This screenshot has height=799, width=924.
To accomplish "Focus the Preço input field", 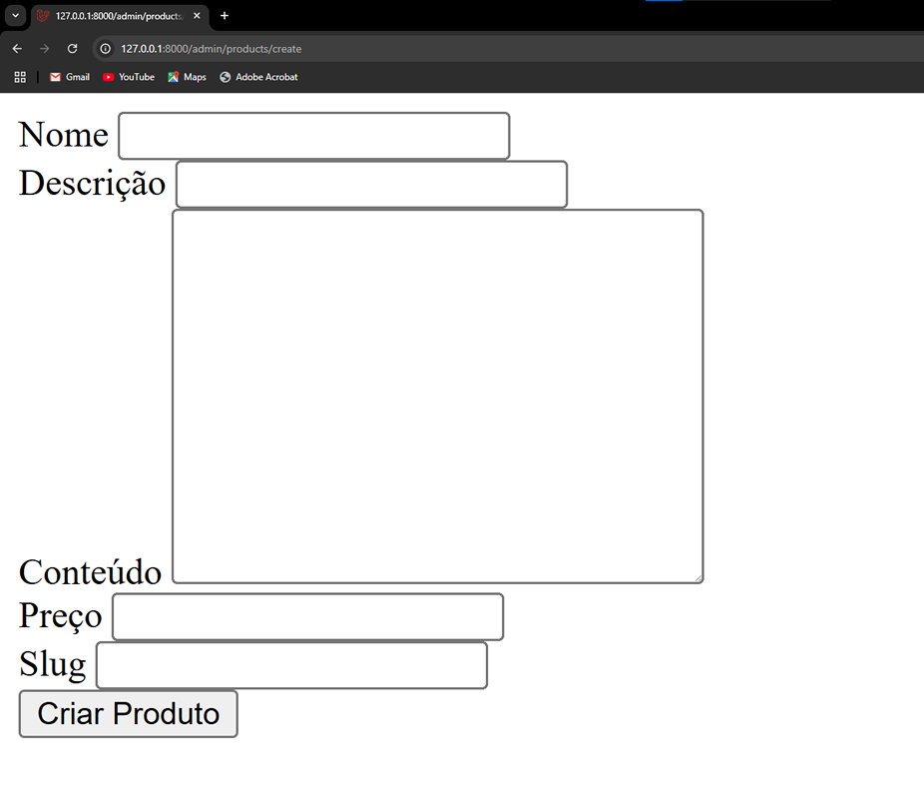I will pyautogui.click(x=307, y=617).
